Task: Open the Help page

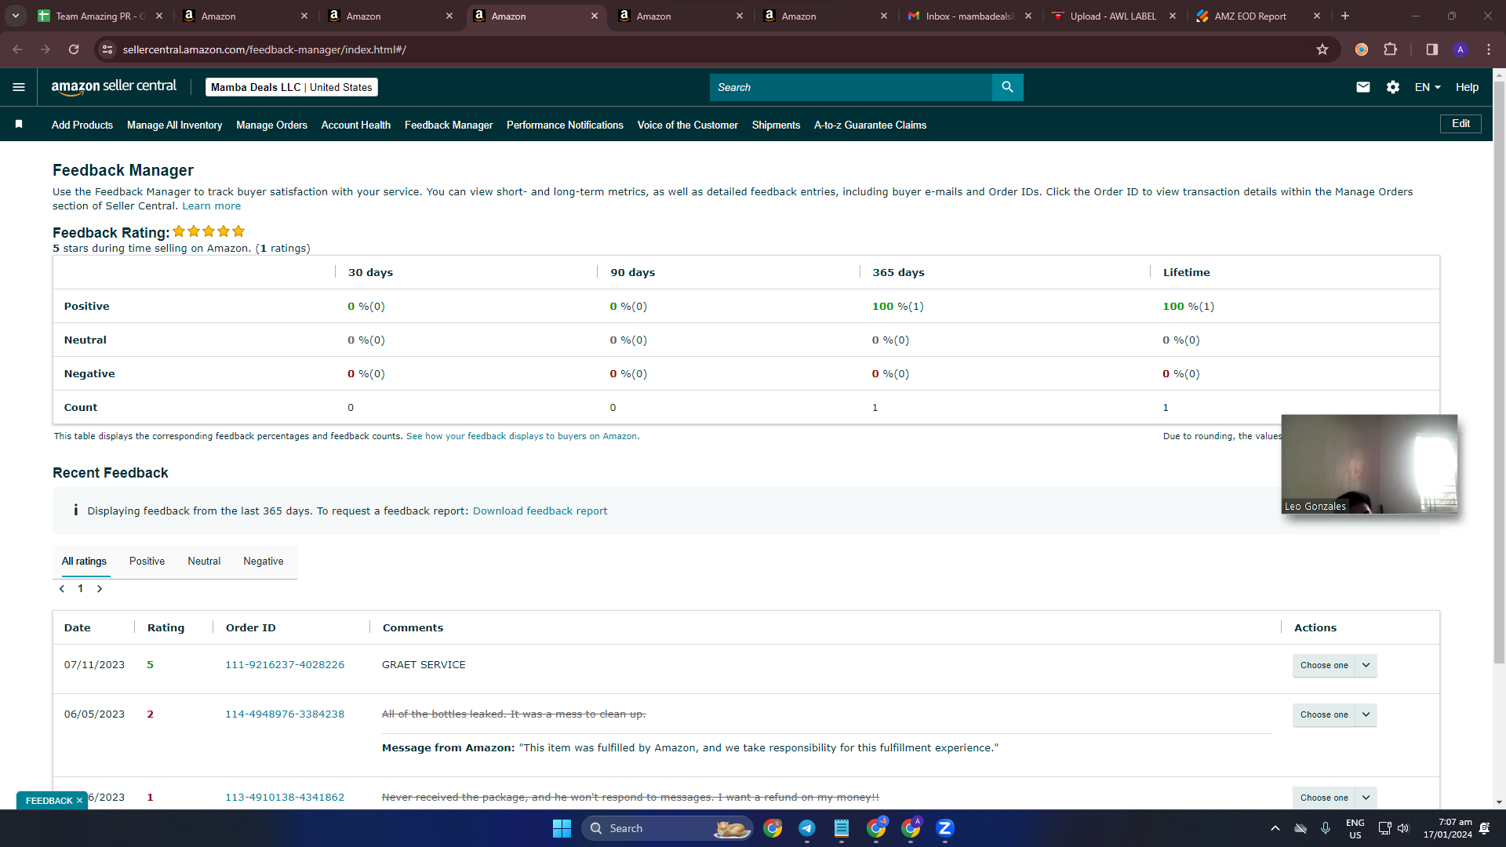Action: pyautogui.click(x=1467, y=87)
